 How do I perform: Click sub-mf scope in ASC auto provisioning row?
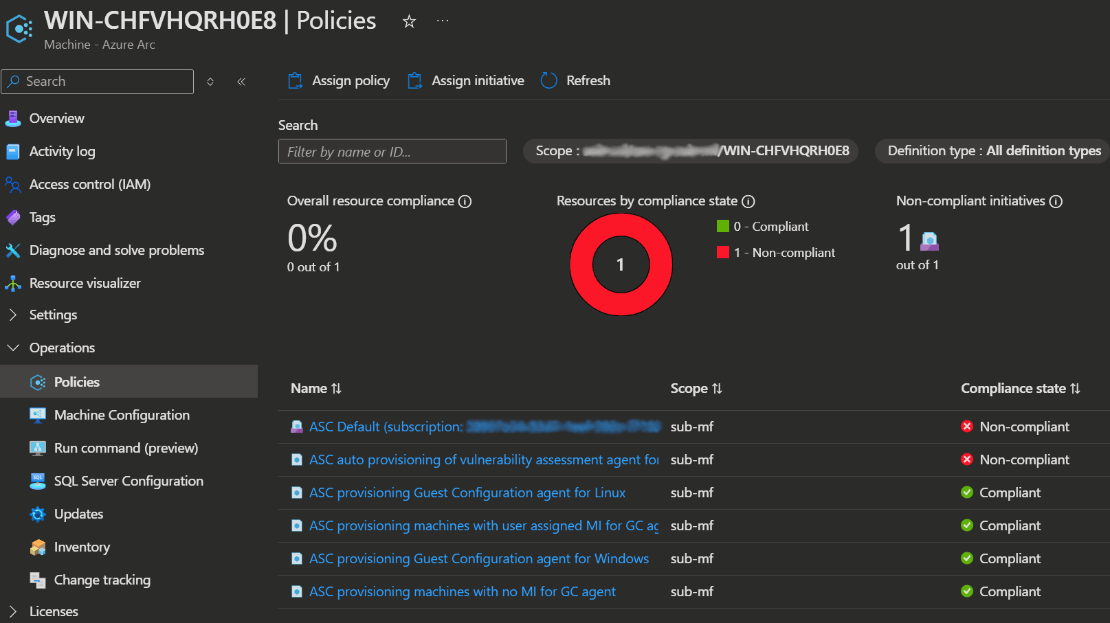pyautogui.click(x=692, y=460)
